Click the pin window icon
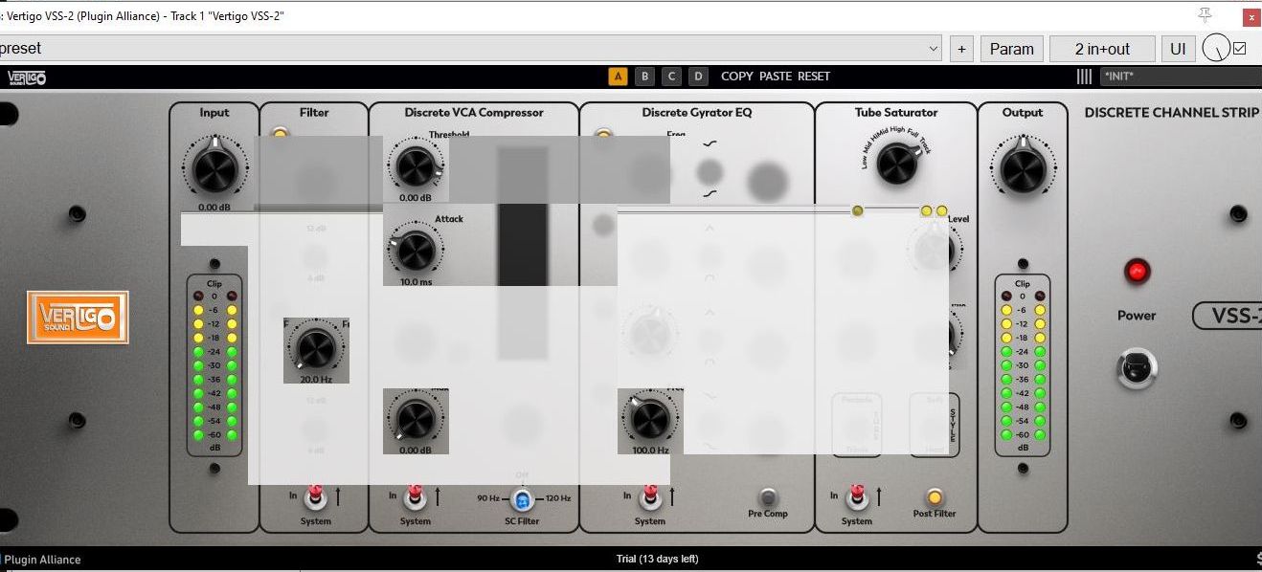The height and width of the screenshot is (572, 1262). (1205, 15)
